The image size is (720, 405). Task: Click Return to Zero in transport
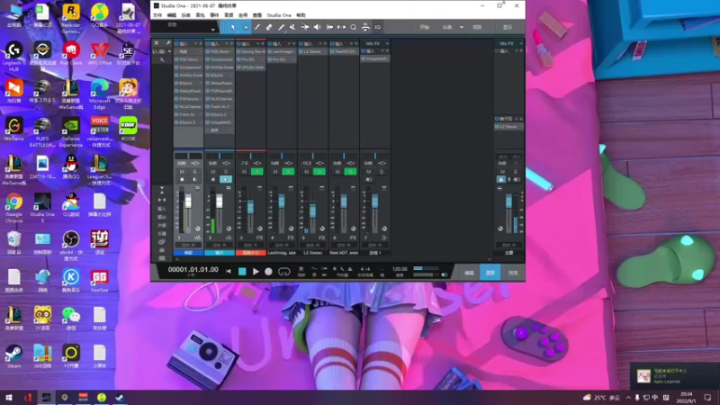pos(229,272)
